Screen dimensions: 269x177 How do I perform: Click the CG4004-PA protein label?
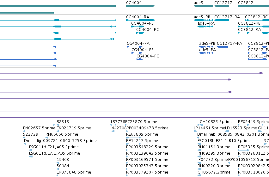pyautogui.click(x=138, y=44)
